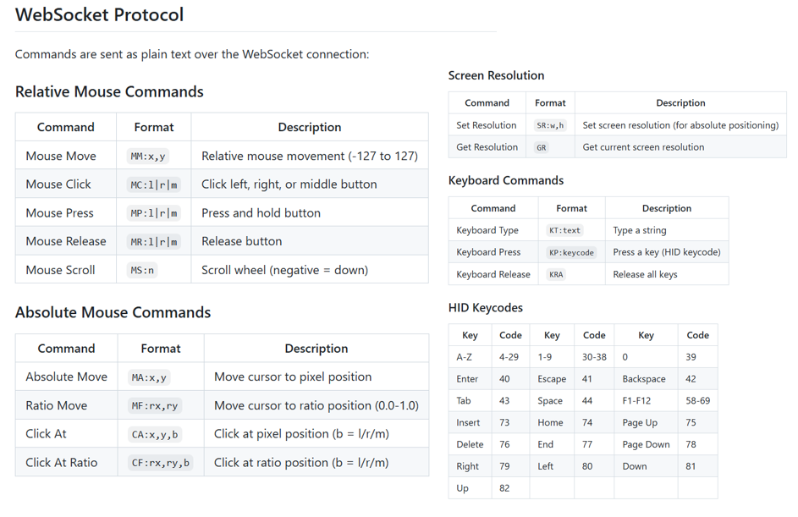798x517 pixels.
Task: Select the MA:x,y format code
Action: click(149, 377)
